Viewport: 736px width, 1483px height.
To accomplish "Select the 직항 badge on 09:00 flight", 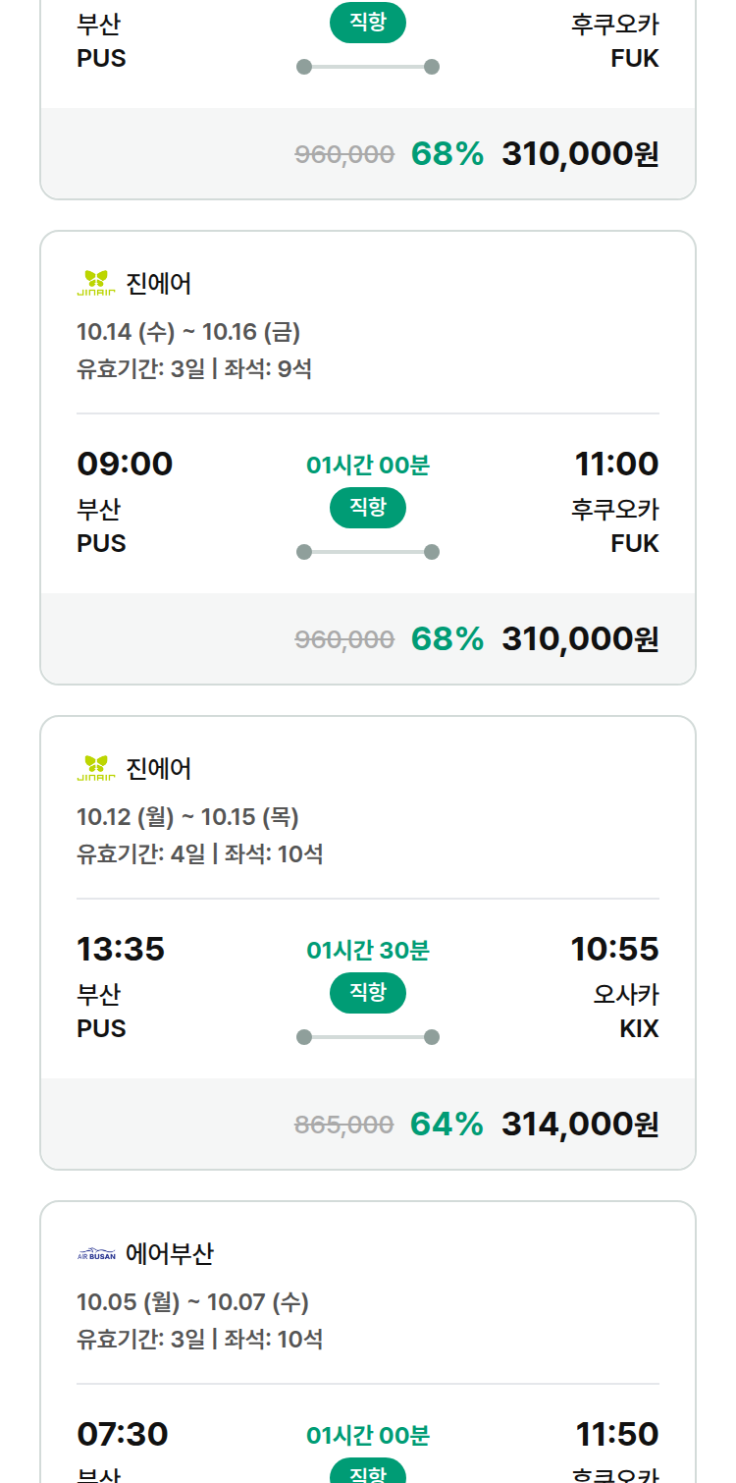I will [368, 508].
